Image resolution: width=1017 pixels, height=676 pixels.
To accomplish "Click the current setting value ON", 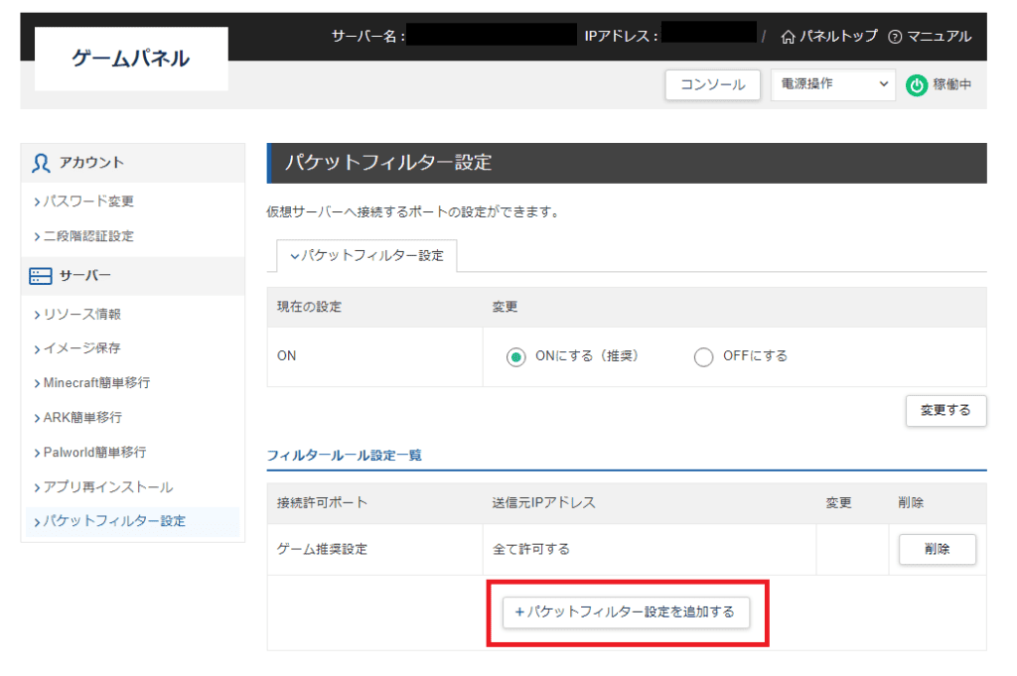I will 286,355.
